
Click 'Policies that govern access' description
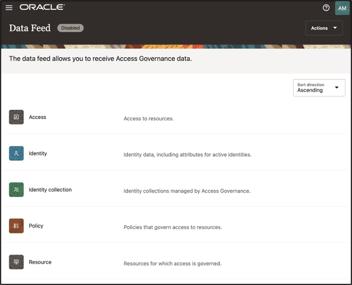tap(173, 227)
